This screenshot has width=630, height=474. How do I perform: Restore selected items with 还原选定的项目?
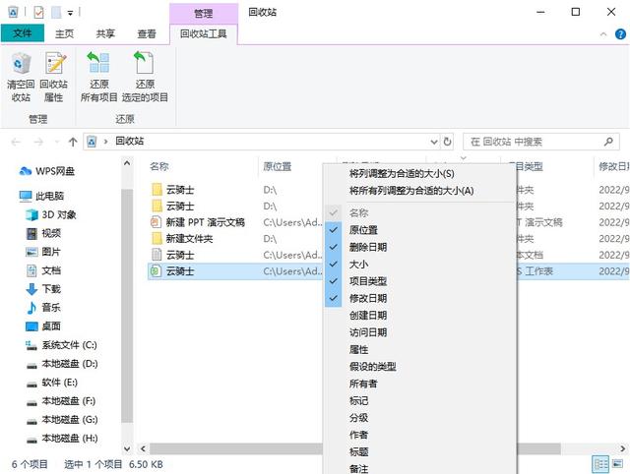point(145,77)
